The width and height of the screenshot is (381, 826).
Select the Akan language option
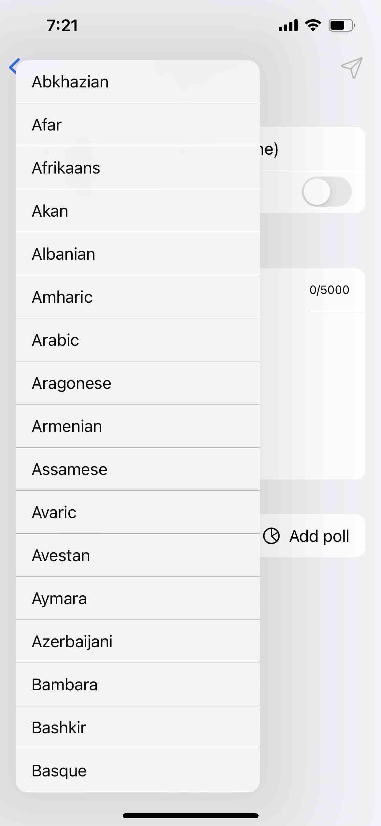coord(137,211)
